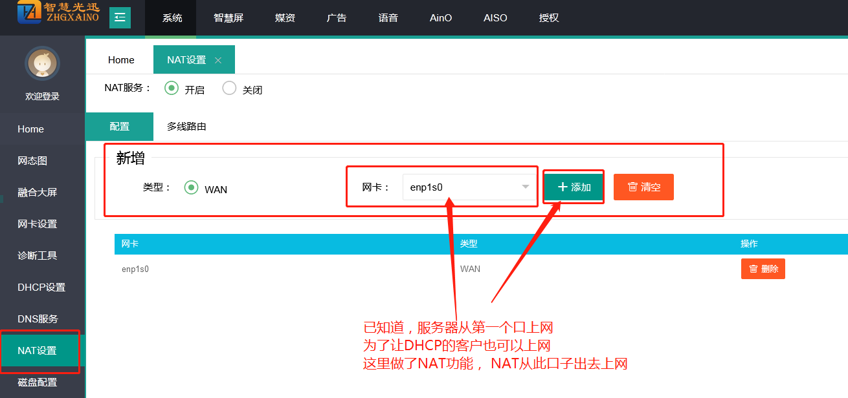Enable NAT service with 开启 radio

[x=172, y=89]
